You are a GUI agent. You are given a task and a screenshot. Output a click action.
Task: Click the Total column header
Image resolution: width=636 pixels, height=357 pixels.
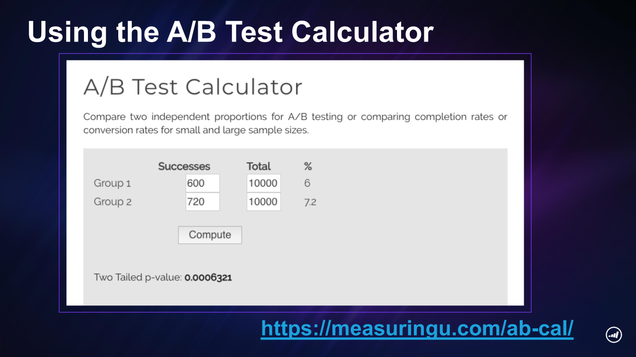coord(259,167)
